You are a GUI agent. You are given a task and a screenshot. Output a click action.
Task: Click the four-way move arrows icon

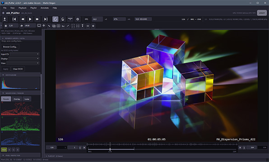click(x=44, y=26)
